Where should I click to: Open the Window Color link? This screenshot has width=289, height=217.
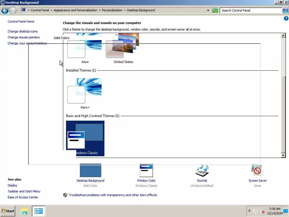pyautogui.click(x=146, y=181)
